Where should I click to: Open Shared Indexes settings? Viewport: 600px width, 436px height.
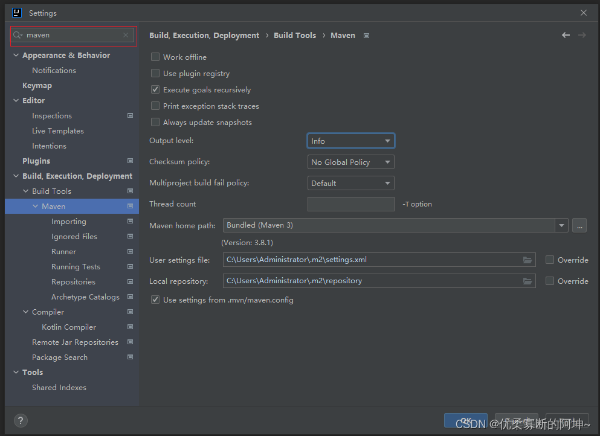(x=59, y=388)
